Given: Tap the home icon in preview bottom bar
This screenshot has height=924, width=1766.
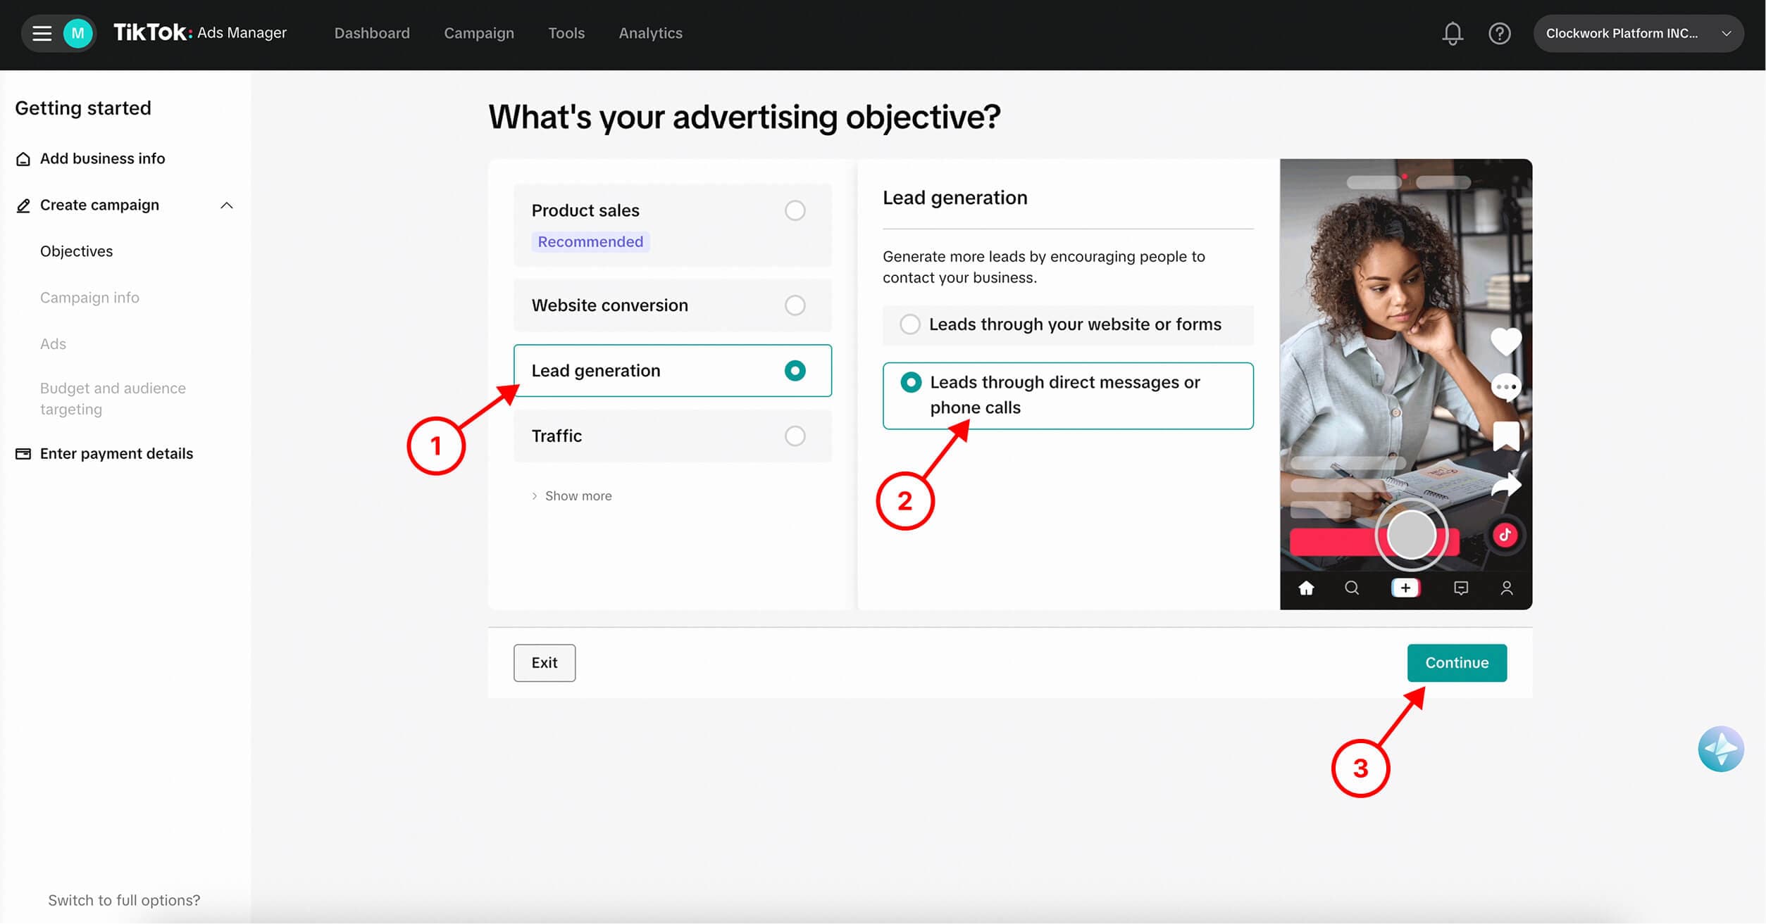Looking at the screenshot, I should point(1306,588).
